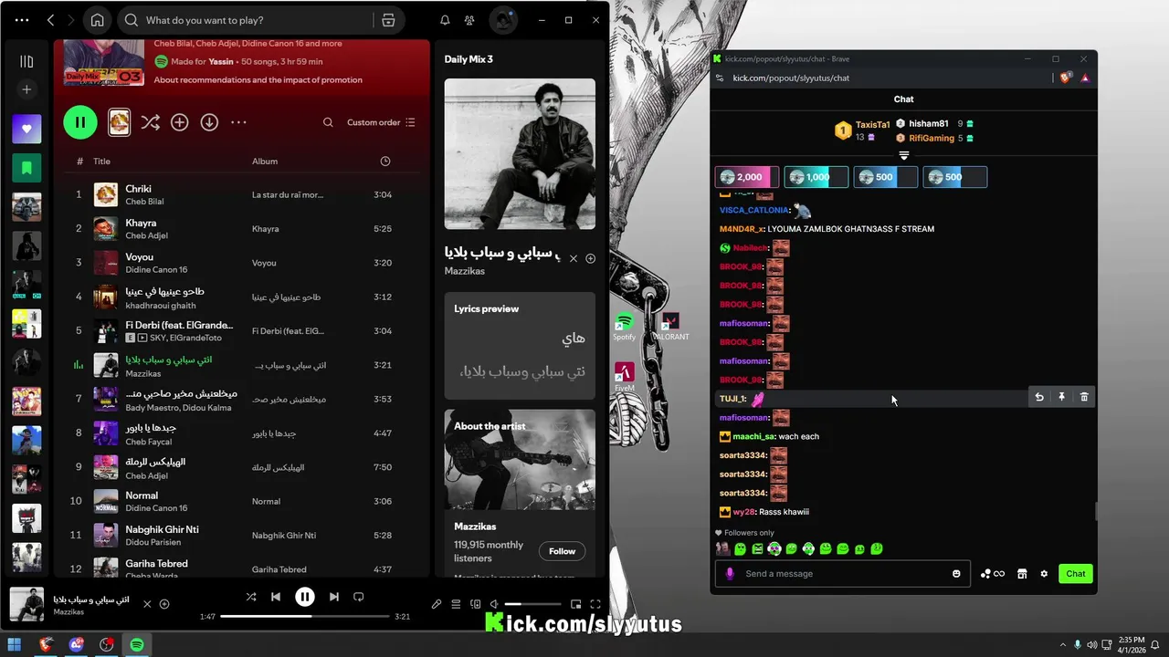Open Khayra album link
Image resolution: width=1169 pixels, height=657 pixels.
coord(266,229)
